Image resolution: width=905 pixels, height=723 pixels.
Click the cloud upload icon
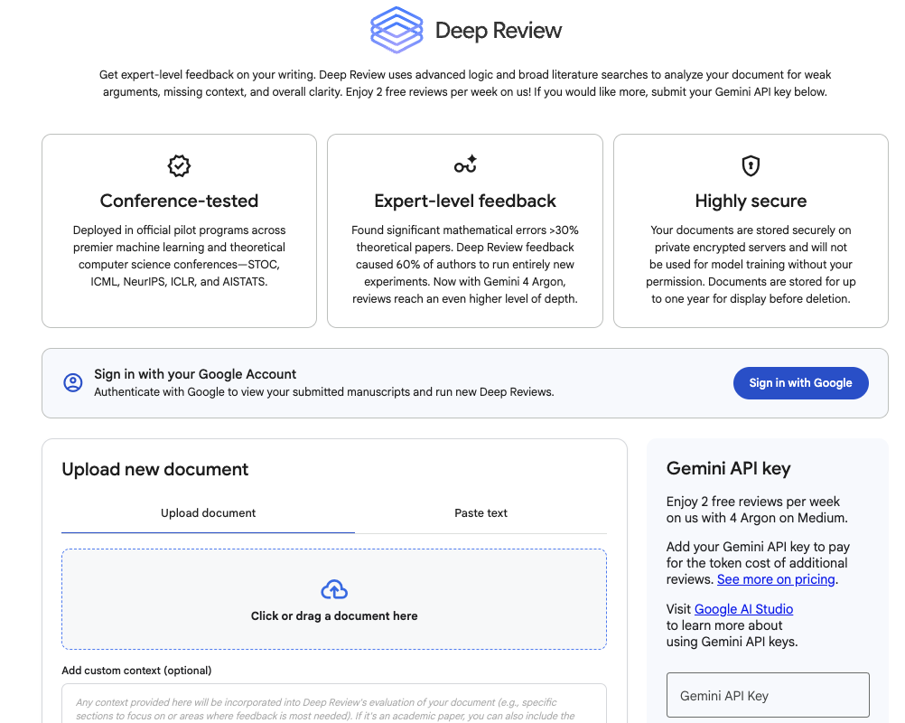334,589
